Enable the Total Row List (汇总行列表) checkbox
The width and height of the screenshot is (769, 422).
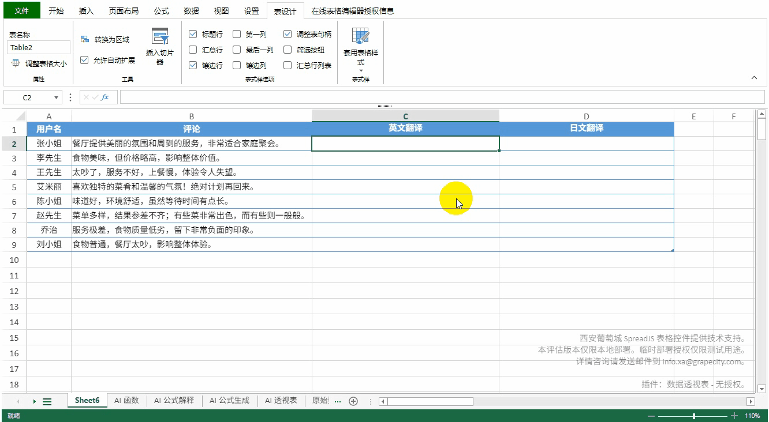pos(288,66)
